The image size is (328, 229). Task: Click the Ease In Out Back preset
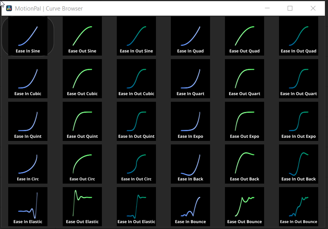coord(299,164)
